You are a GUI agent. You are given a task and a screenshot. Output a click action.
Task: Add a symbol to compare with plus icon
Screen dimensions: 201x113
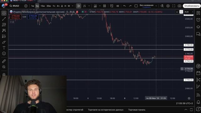[26, 6]
